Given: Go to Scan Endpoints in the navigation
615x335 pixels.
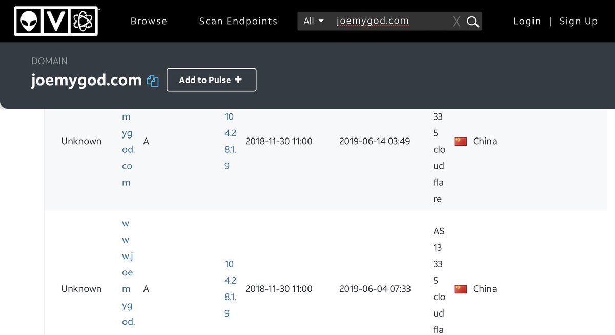Looking at the screenshot, I should click(x=238, y=21).
